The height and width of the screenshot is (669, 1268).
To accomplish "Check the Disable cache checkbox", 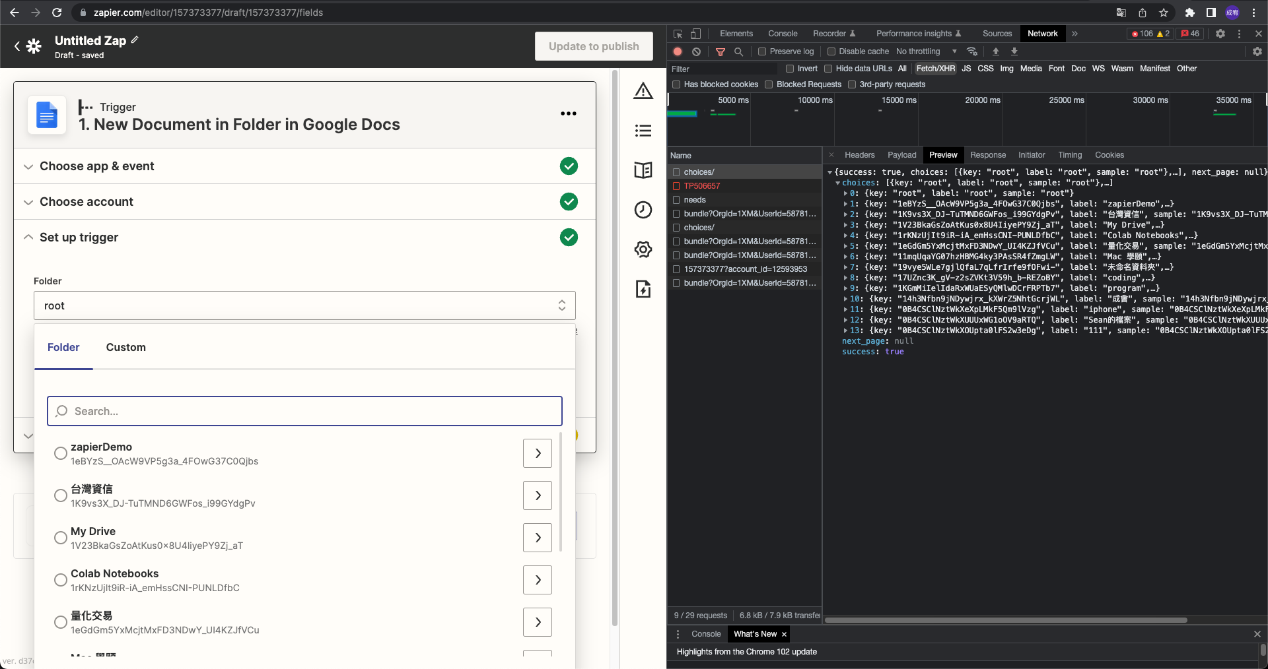I will pos(831,51).
